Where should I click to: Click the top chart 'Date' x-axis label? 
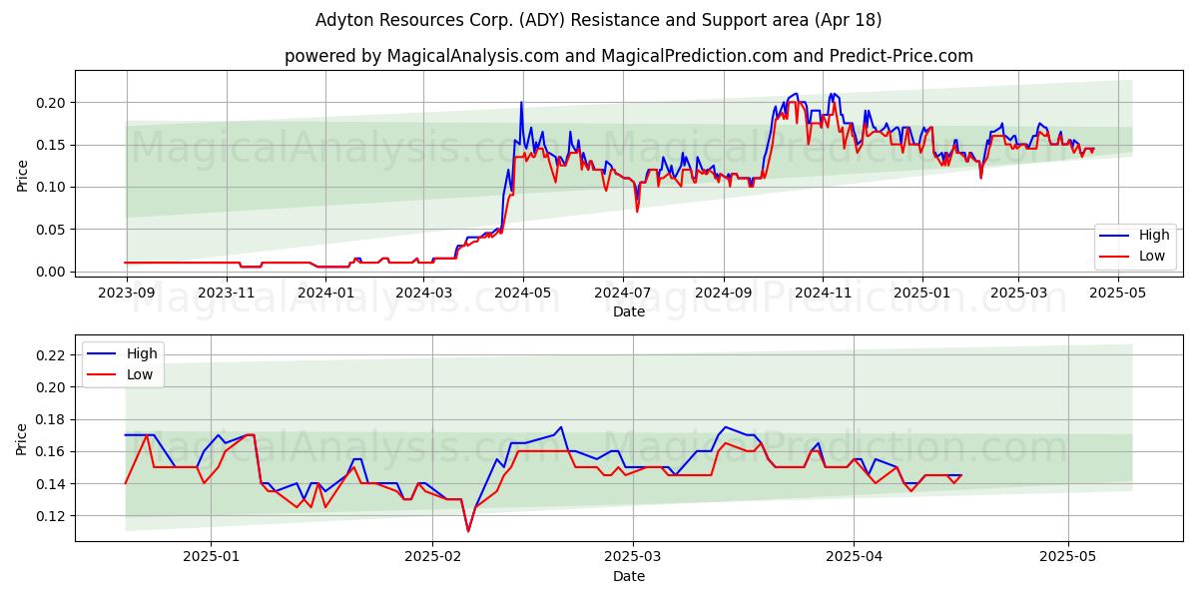tap(629, 311)
